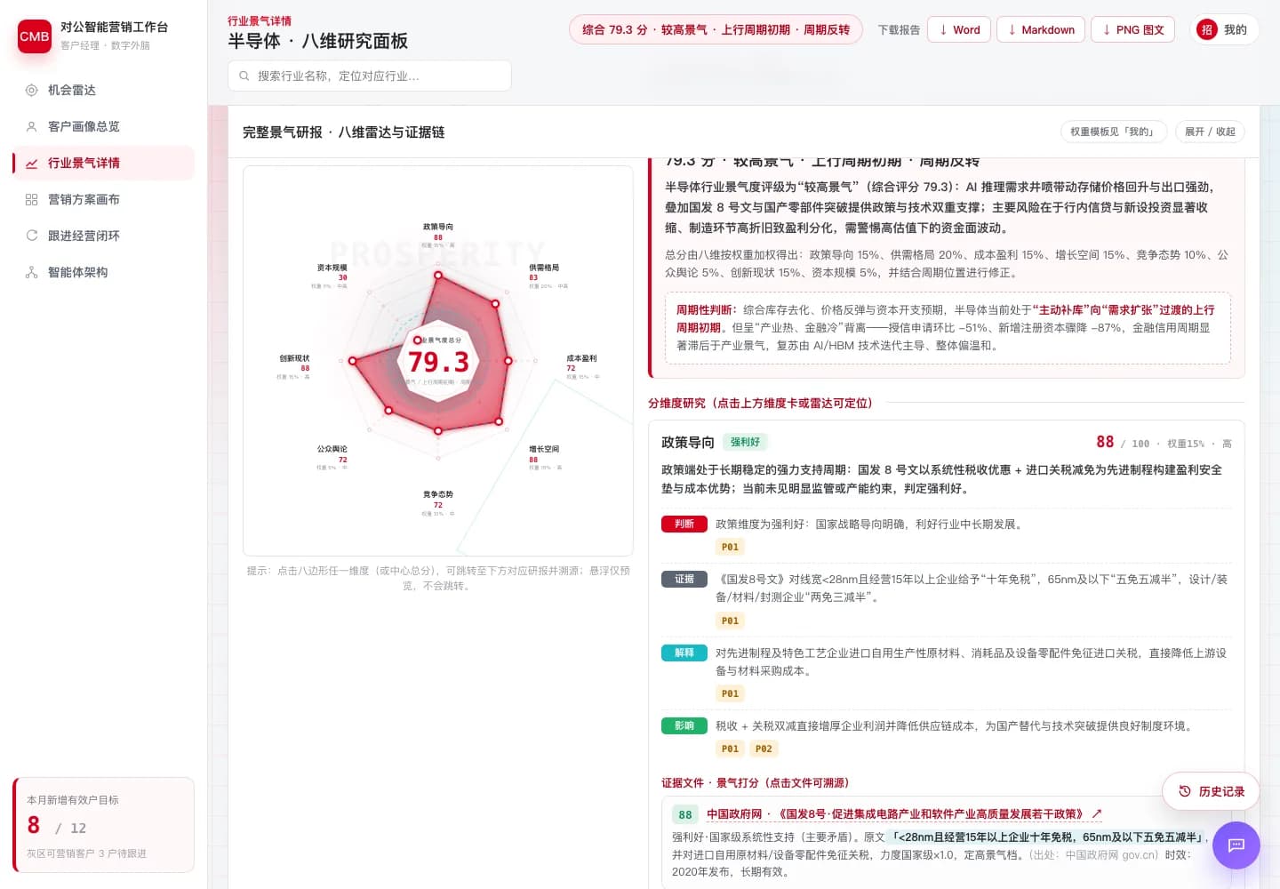1280x889 pixels.
Task: Download the report as Markdown
Action: (x=1041, y=29)
